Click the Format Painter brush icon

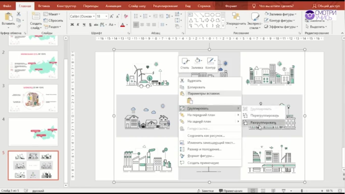pyautogui.click(x=19, y=26)
